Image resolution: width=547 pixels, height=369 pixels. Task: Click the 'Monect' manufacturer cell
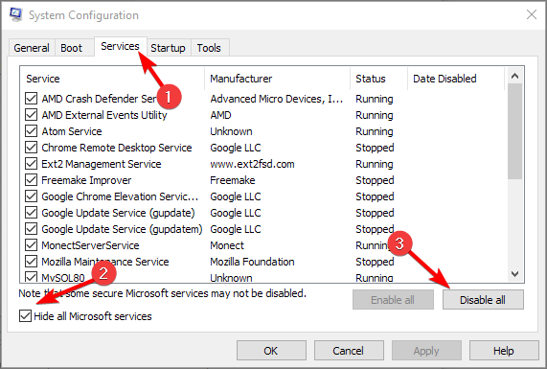point(227,245)
